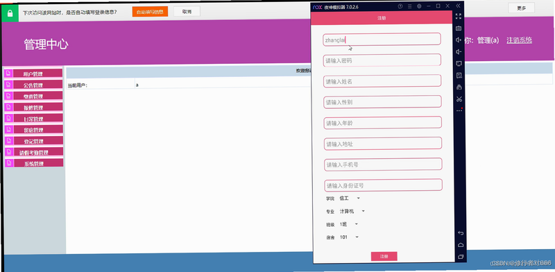Image resolution: width=555 pixels, height=272 pixels.
Task: Click the 取消 button in browser prompt
Action: (187, 11)
